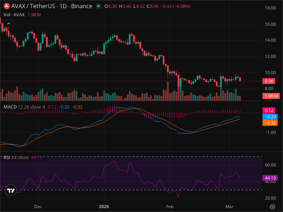Image resolution: width=283 pixels, height=212 pixels.
Task: Click the 0.12 MACD histogram value tag
Action: (x=269, y=110)
